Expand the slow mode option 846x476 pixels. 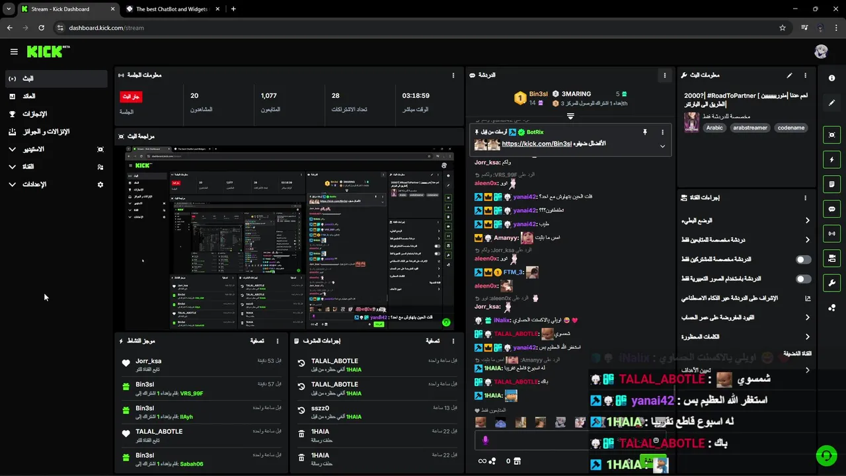[x=807, y=221]
